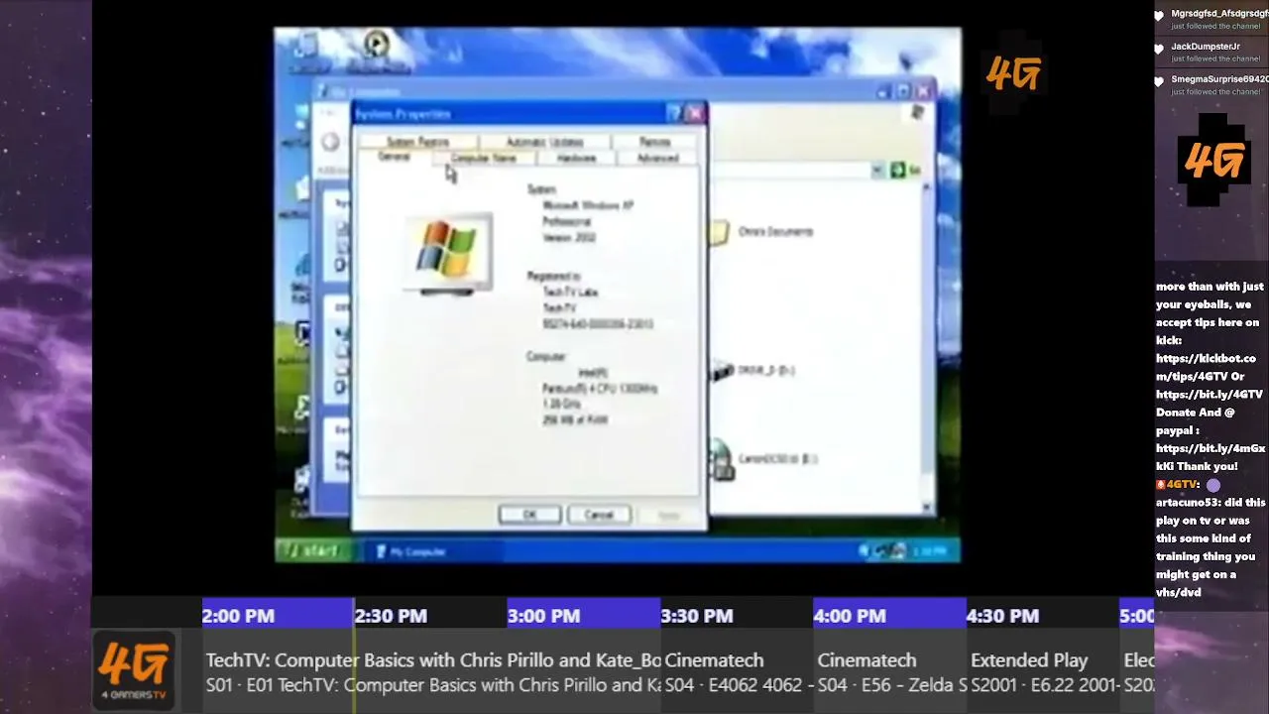Click the Windows XP monitor logo image

(x=448, y=253)
